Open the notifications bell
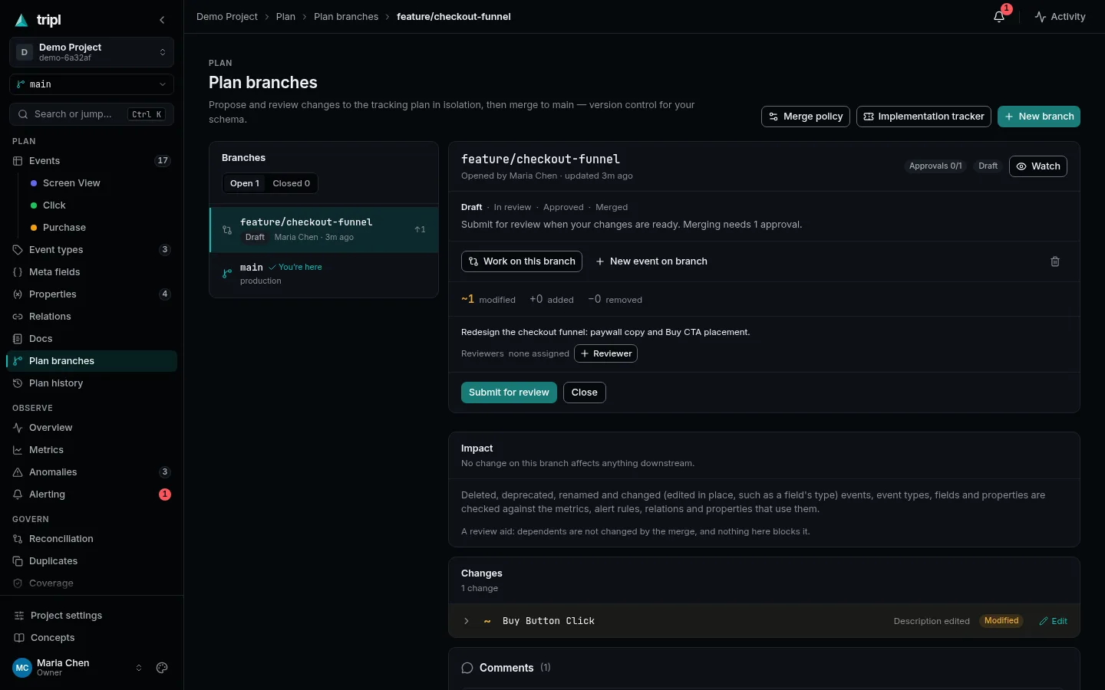Viewport: 1105px width, 690px height. pyautogui.click(x=999, y=16)
